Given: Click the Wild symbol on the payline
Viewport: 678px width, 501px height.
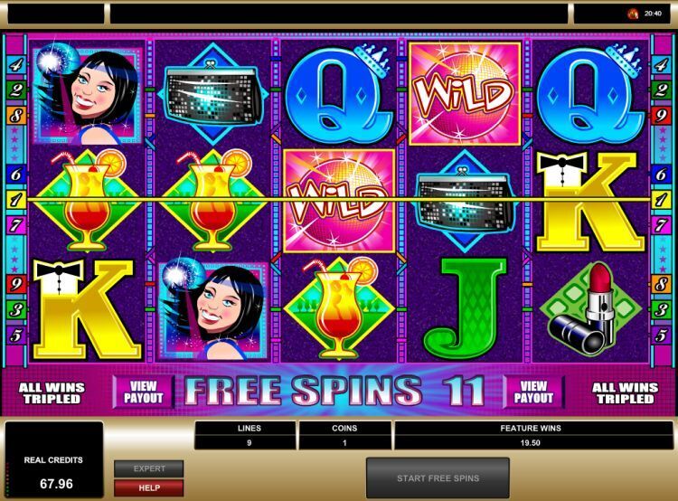Looking at the screenshot, I should click(x=339, y=201).
